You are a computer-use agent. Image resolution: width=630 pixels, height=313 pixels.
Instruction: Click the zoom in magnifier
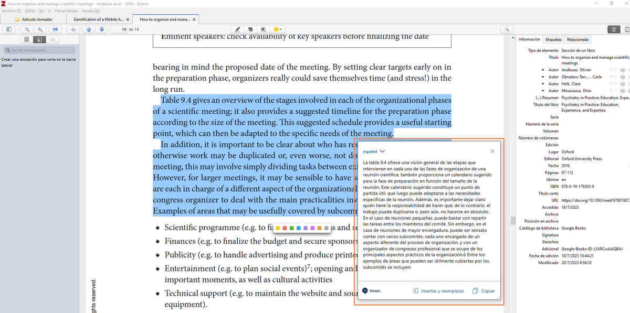[x=39, y=29]
